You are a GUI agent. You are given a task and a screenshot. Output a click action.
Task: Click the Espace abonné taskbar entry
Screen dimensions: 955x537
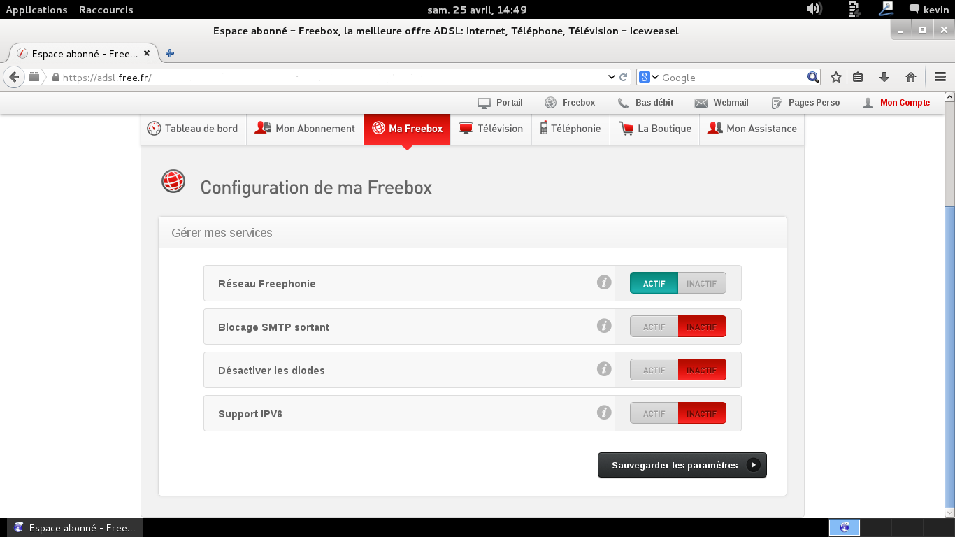pyautogui.click(x=74, y=528)
